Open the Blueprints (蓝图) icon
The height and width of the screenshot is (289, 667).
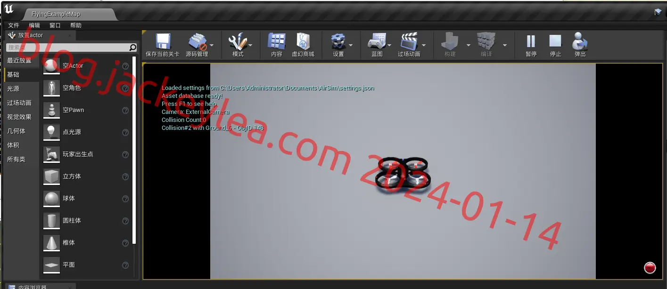(377, 41)
